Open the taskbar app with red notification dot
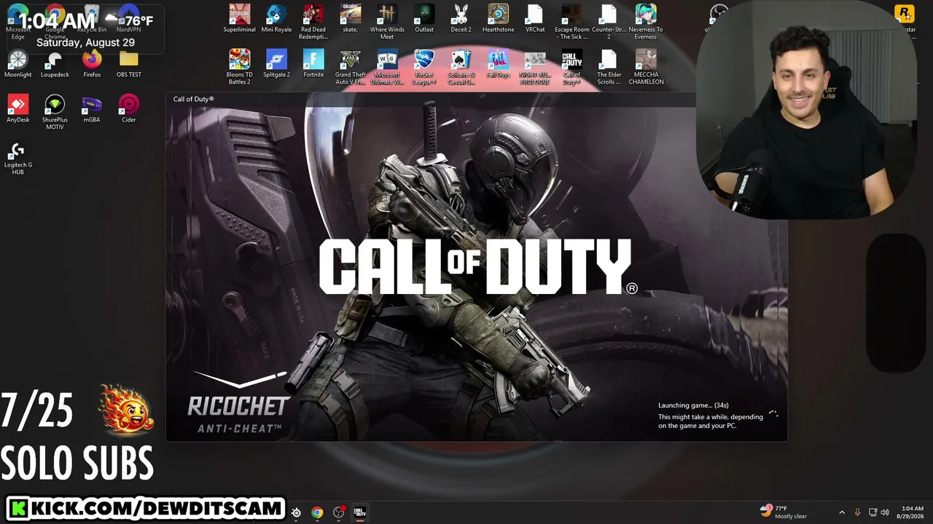Screen dimensions: 933x524 tap(339, 512)
